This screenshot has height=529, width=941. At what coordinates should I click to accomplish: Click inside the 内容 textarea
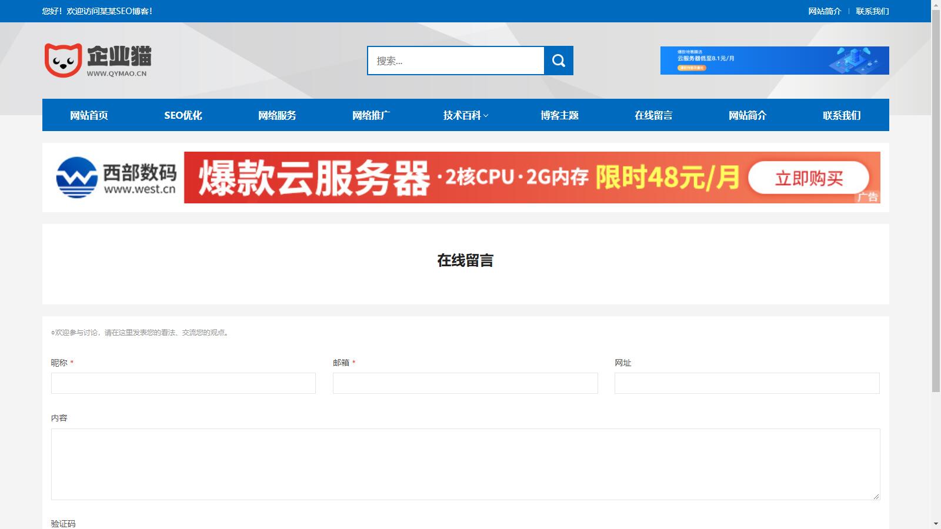click(465, 464)
